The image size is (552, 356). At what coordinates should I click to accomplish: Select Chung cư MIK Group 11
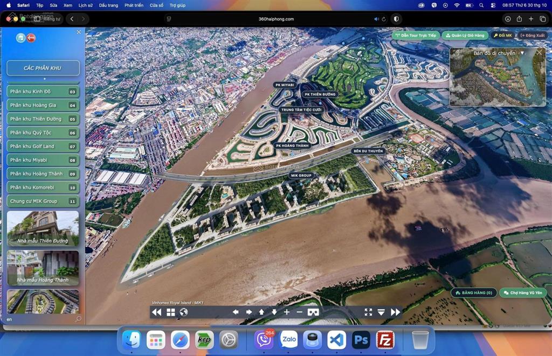pos(43,201)
